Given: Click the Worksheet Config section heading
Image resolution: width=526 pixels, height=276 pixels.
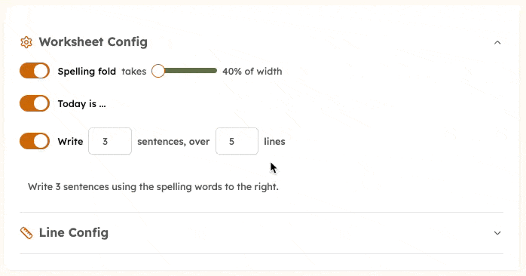Looking at the screenshot, I should [x=93, y=42].
